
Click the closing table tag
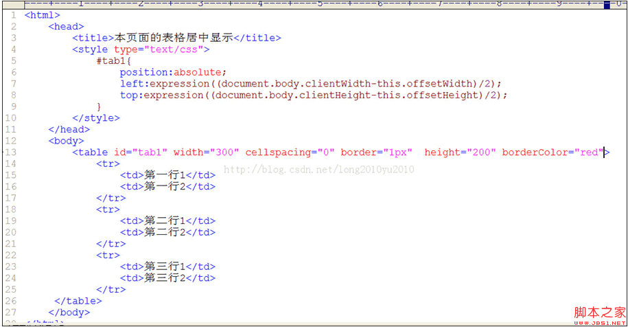(78, 301)
